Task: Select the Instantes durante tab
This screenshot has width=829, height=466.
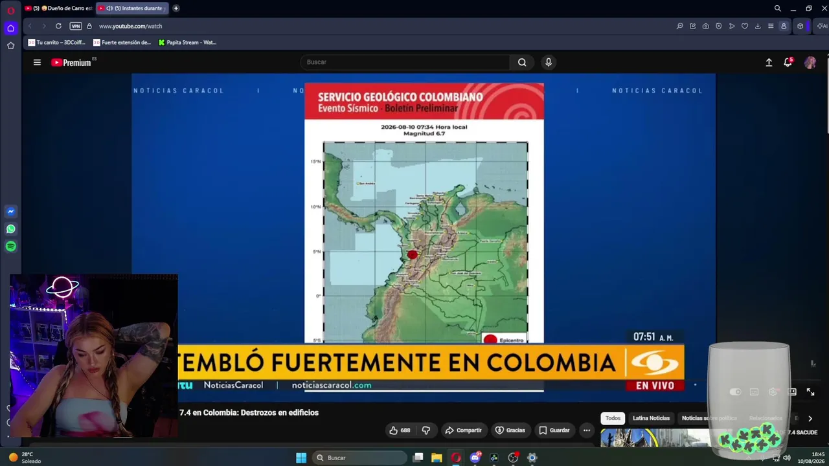Action: pyautogui.click(x=133, y=8)
